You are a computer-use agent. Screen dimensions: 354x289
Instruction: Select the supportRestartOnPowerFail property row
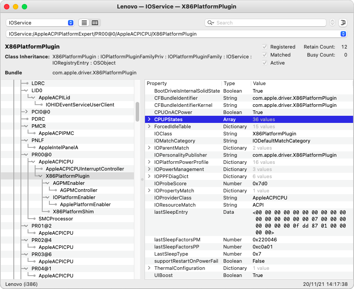click(x=249, y=261)
